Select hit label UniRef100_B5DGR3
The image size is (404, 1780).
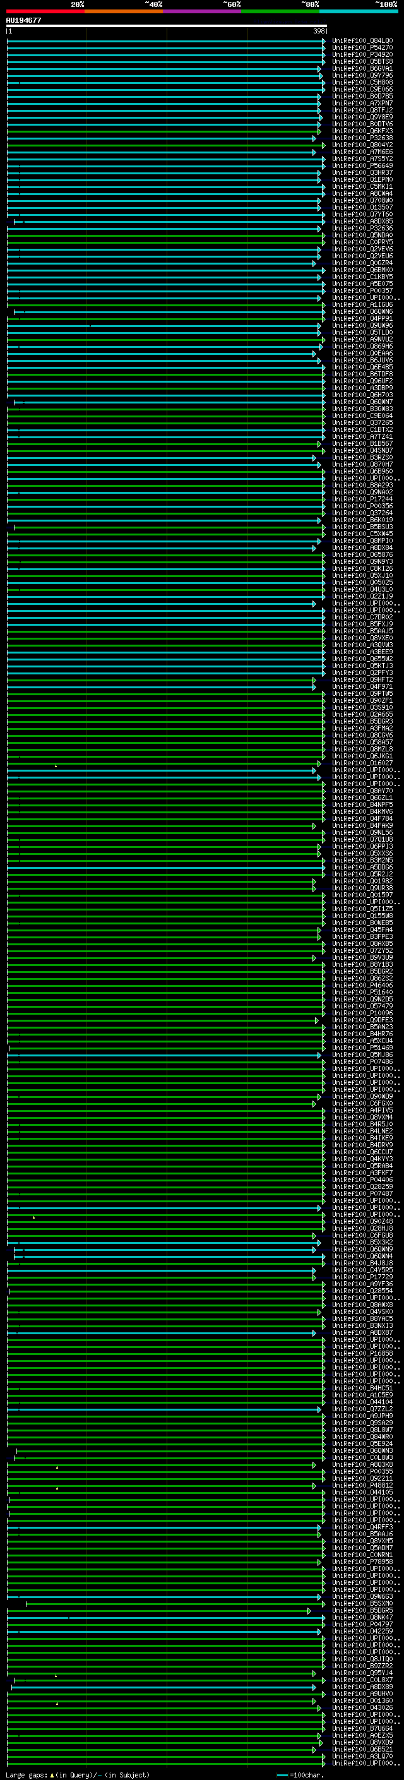tap(362, 721)
